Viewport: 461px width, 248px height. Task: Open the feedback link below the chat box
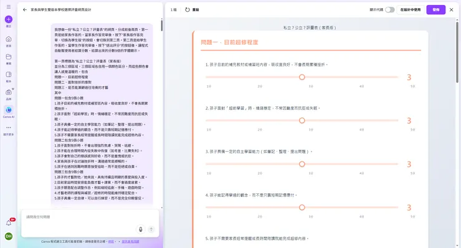[130, 242]
